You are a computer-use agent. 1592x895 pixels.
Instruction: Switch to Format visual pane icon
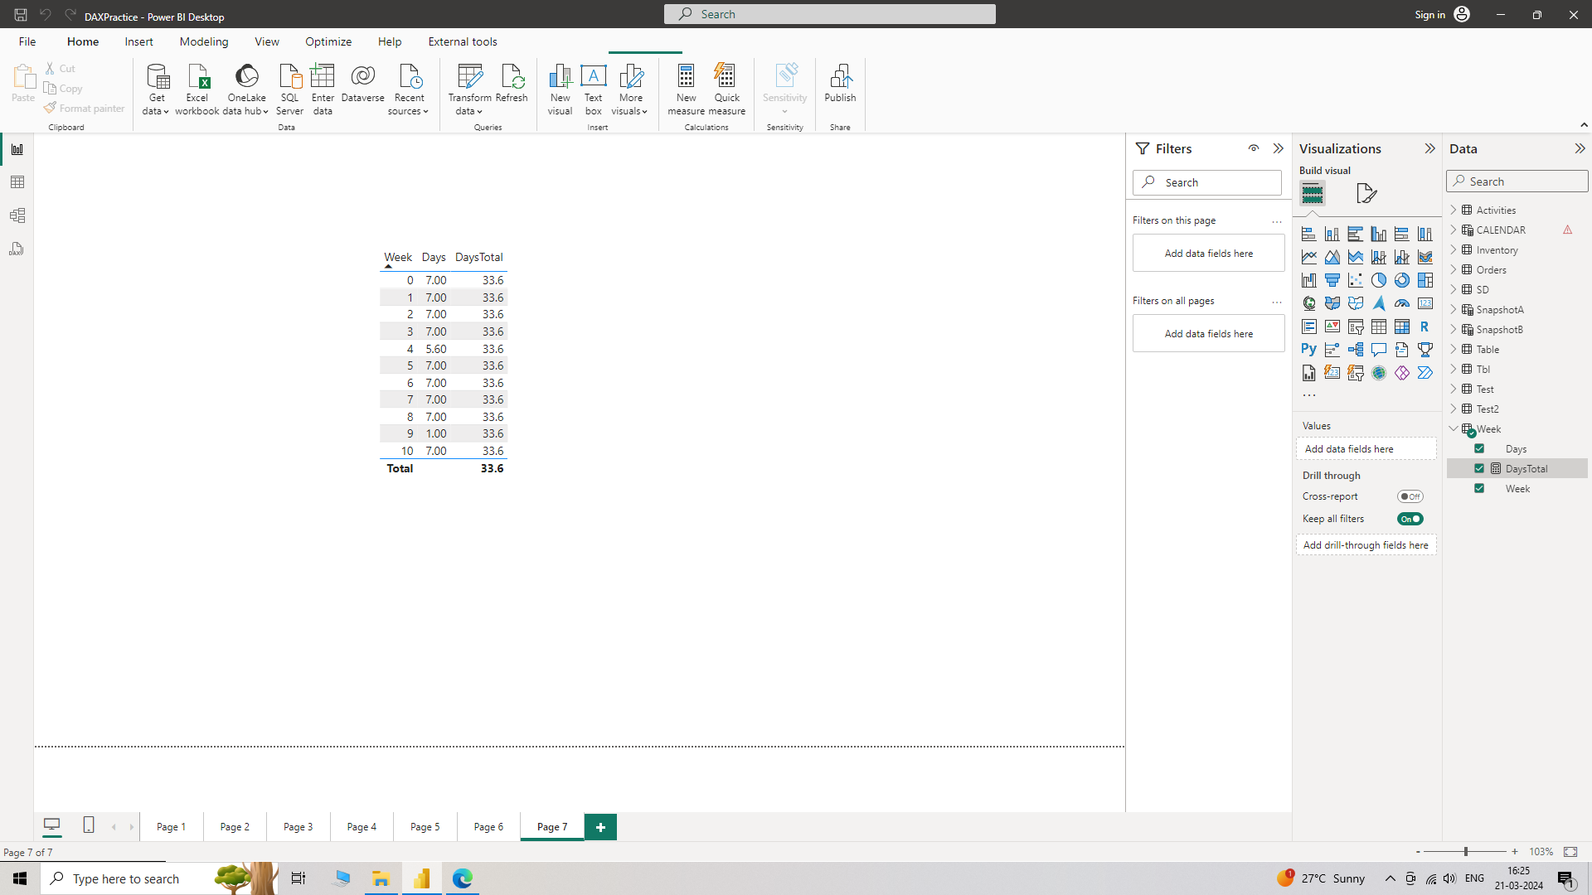1366,193
